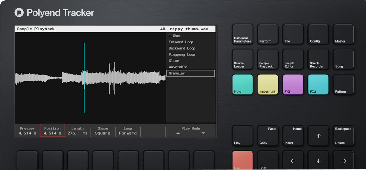Open the Sample Recorder button

(x=318, y=59)
